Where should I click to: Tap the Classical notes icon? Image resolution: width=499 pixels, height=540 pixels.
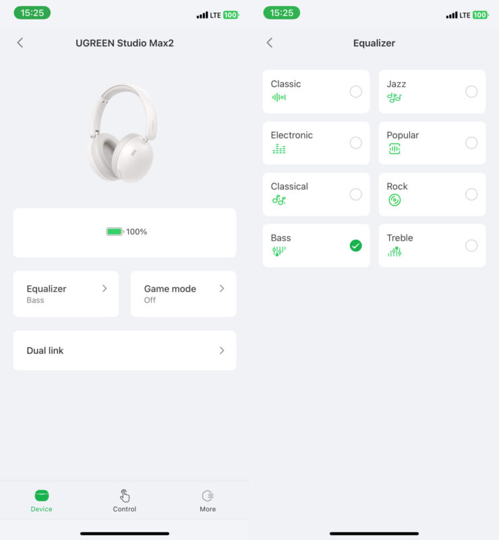point(278,200)
